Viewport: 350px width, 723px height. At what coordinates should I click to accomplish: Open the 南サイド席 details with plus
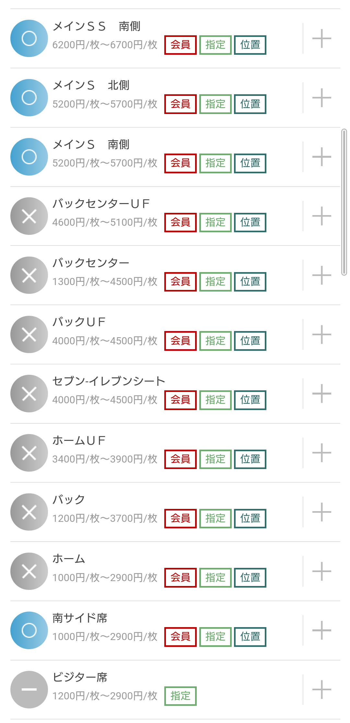point(321,630)
